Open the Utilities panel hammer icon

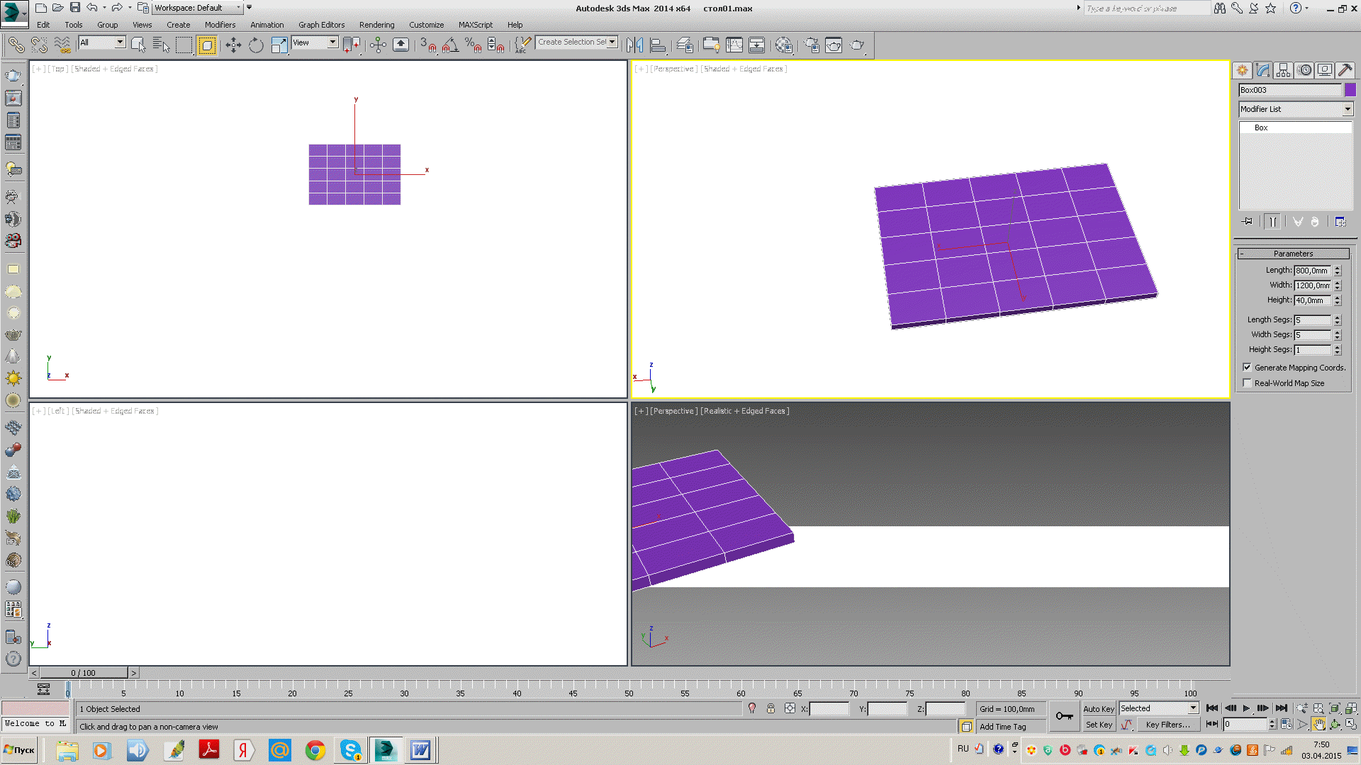coord(1345,70)
